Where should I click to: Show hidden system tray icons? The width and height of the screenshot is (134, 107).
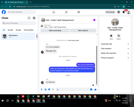(x=114, y=101)
